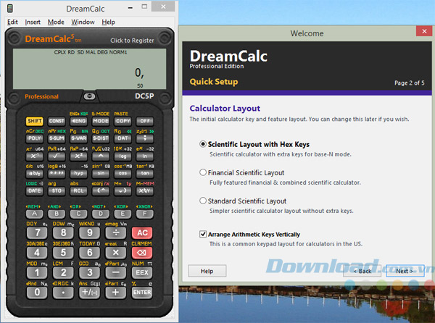Click the STO memory store key
Viewport: 435px width, 323px height.
pos(57,191)
